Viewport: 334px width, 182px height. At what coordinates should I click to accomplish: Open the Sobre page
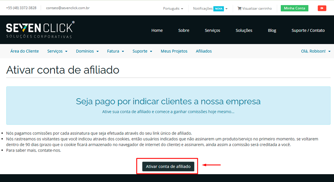tap(184, 30)
